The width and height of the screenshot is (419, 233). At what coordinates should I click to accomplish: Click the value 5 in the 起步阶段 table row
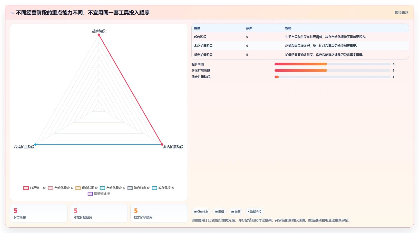click(247, 37)
